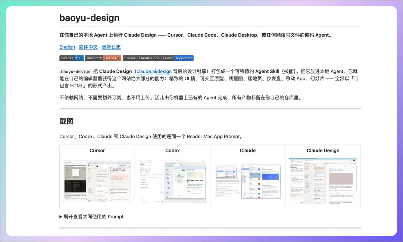Click the 截图 section heading
Viewport: 403px width, 242px height.
coord(66,121)
